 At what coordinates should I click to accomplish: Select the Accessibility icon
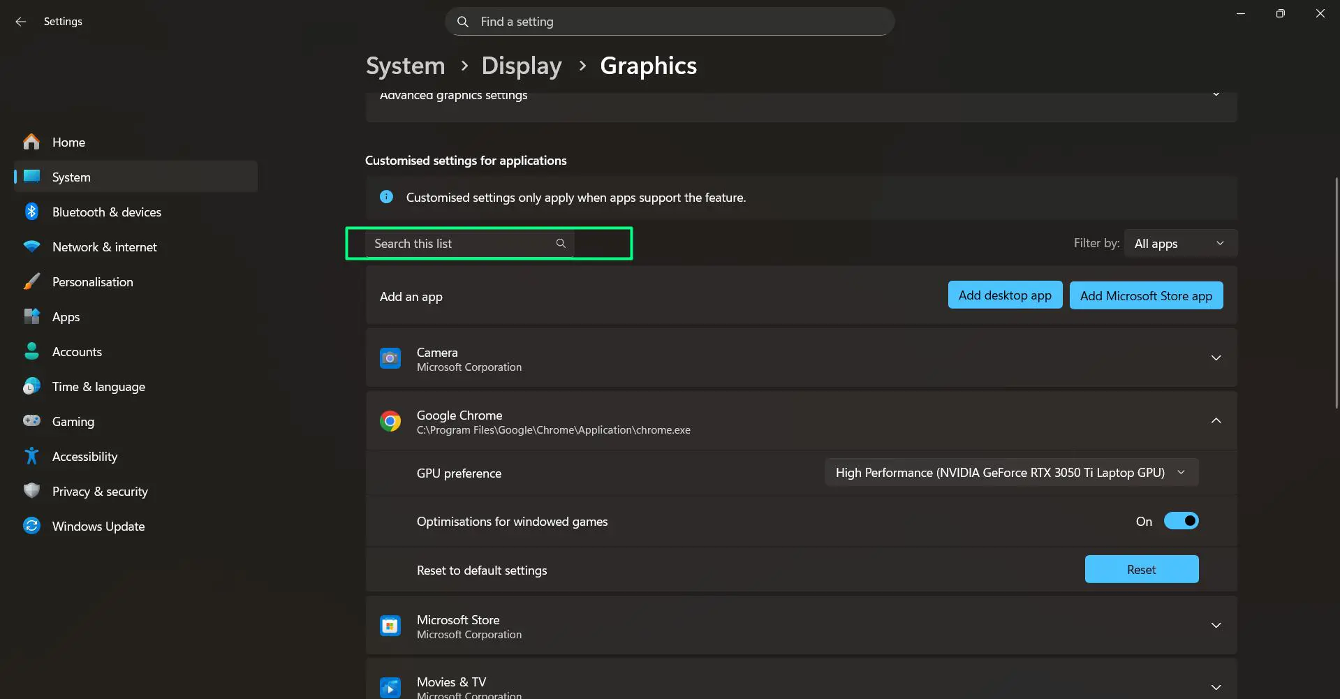click(x=31, y=456)
